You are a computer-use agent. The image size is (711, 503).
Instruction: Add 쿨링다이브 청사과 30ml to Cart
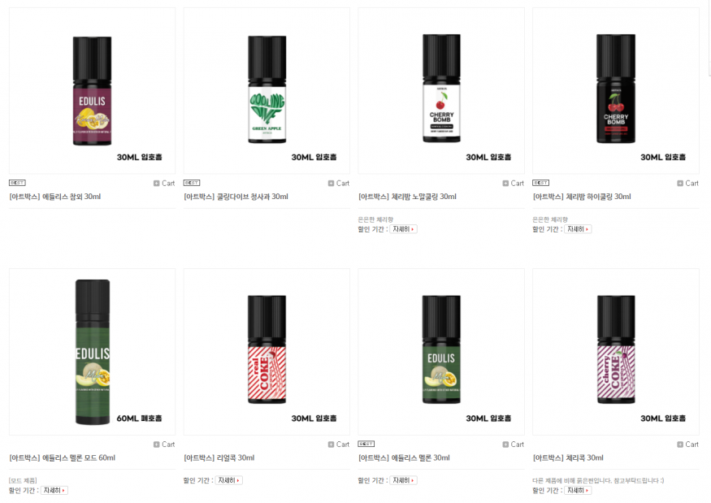pyautogui.click(x=338, y=183)
